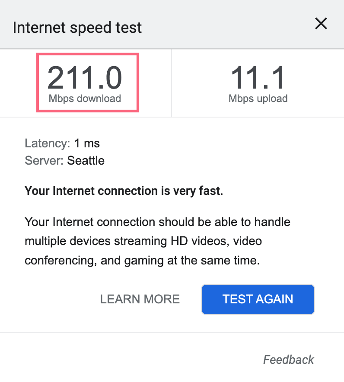Image resolution: width=344 pixels, height=382 pixels.
Task: Click the "1 ms" latency value
Action: click(x=87, y=143)
